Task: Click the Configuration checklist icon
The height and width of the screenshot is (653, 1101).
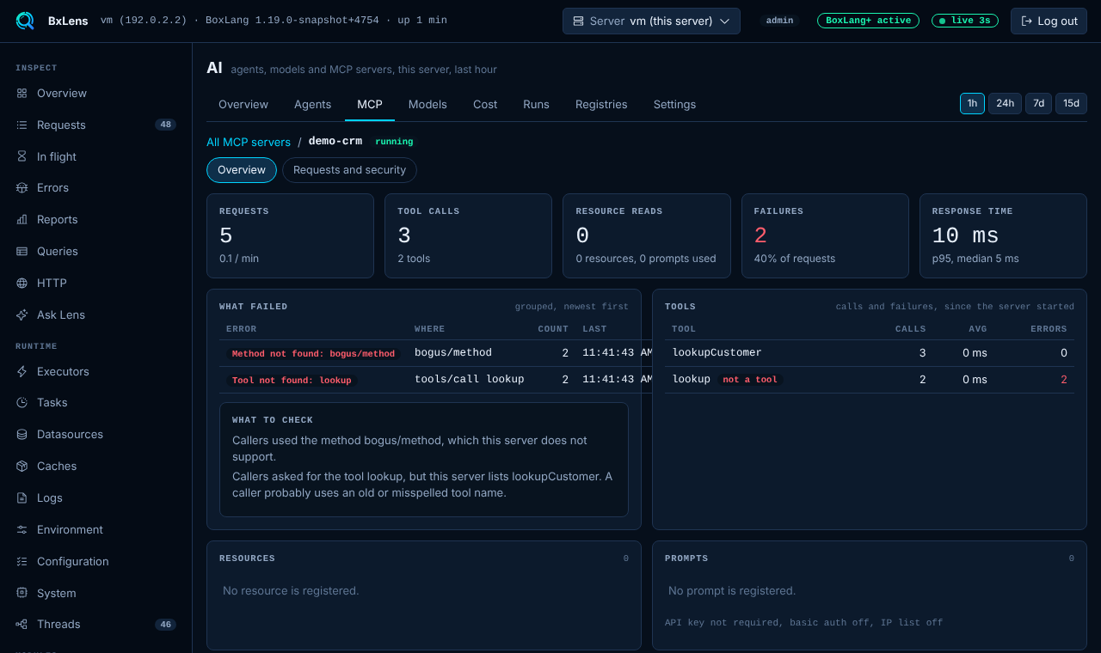Action: coord(22,561)
